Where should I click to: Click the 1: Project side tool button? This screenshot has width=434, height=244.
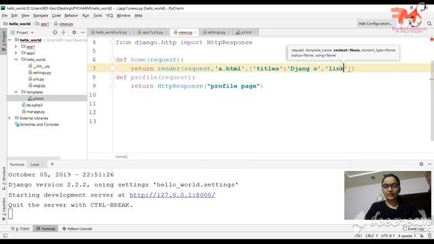tap(3, 42)
